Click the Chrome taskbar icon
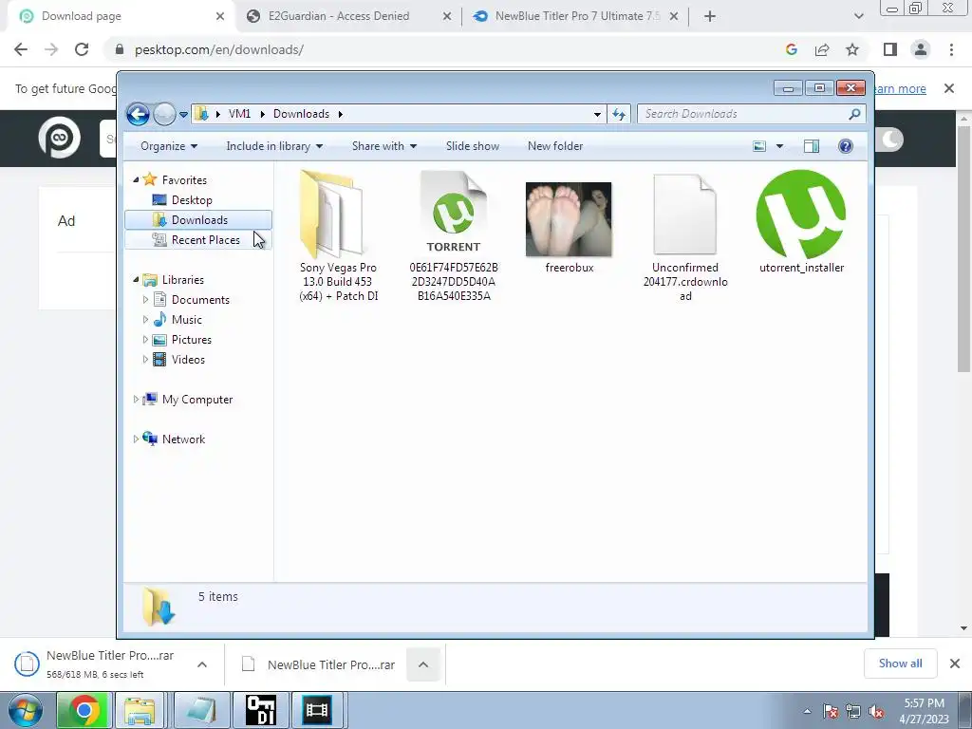The image size is (972, 729). coord(84,710)
